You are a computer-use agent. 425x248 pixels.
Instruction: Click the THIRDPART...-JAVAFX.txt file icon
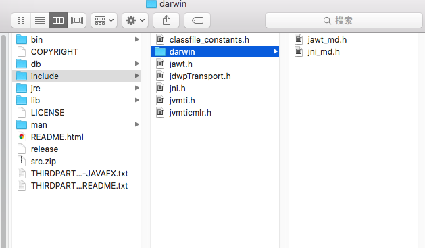click(x=22, y=173)
